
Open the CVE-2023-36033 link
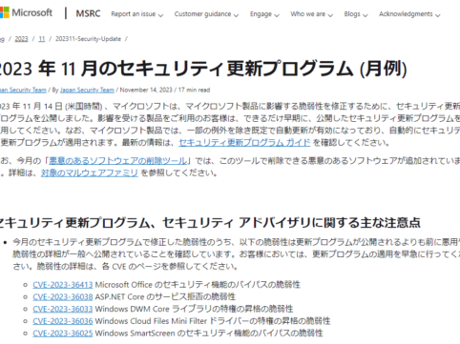click(x=63, y=309)
